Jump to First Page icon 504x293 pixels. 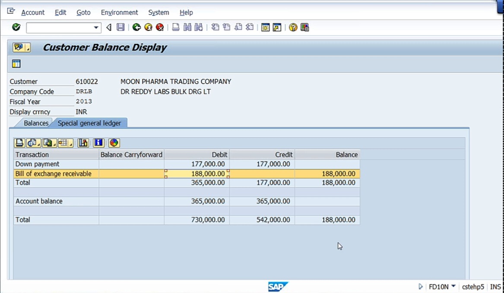[215, 27]
